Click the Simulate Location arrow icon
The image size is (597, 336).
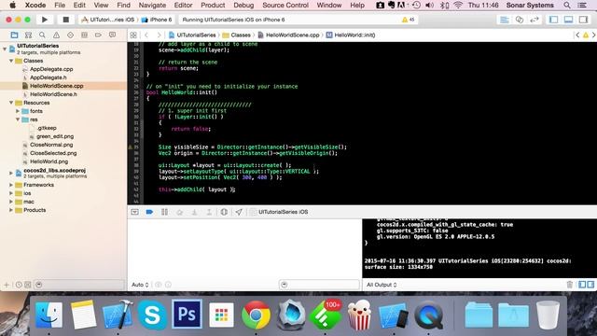(x=239, y=212)
